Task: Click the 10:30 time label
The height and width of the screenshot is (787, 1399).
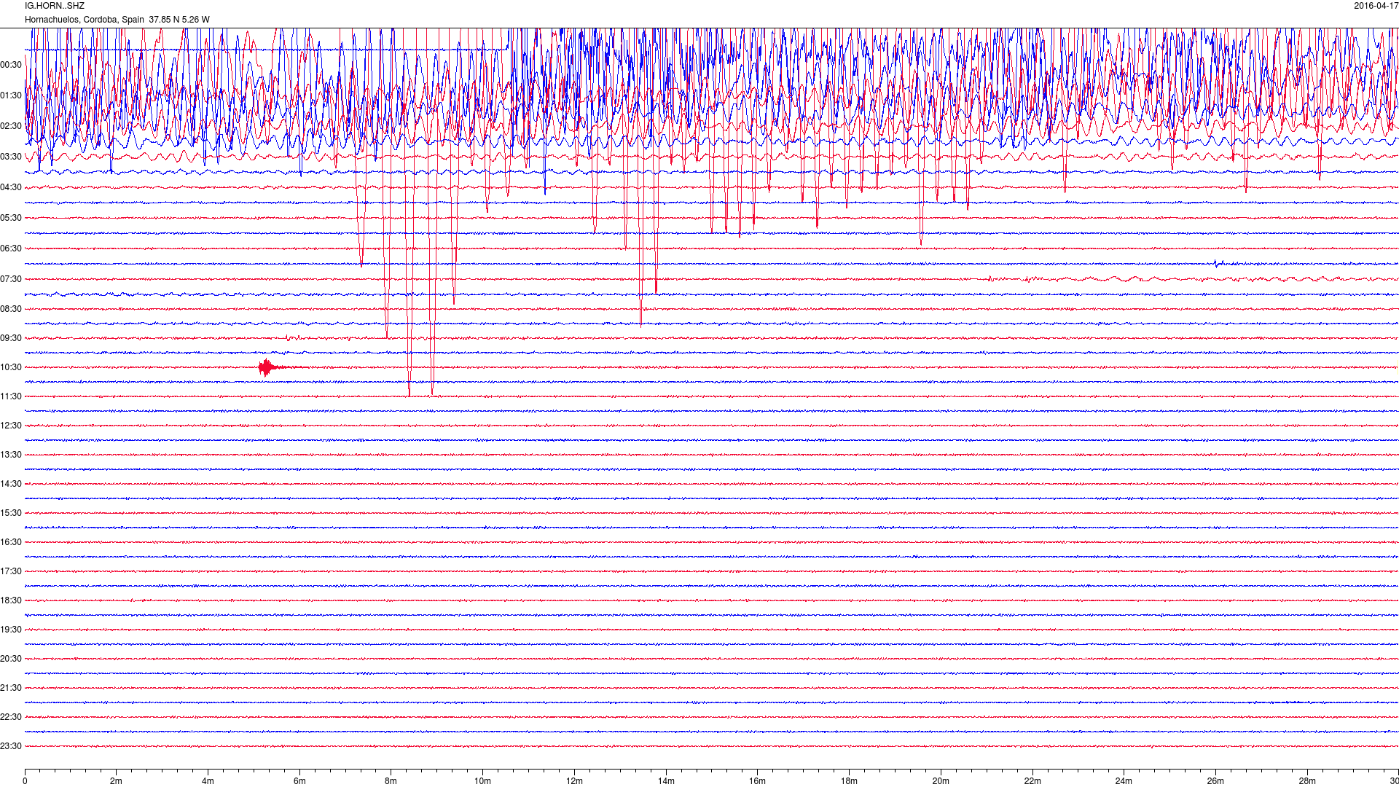Action: [x=11, y=367]
